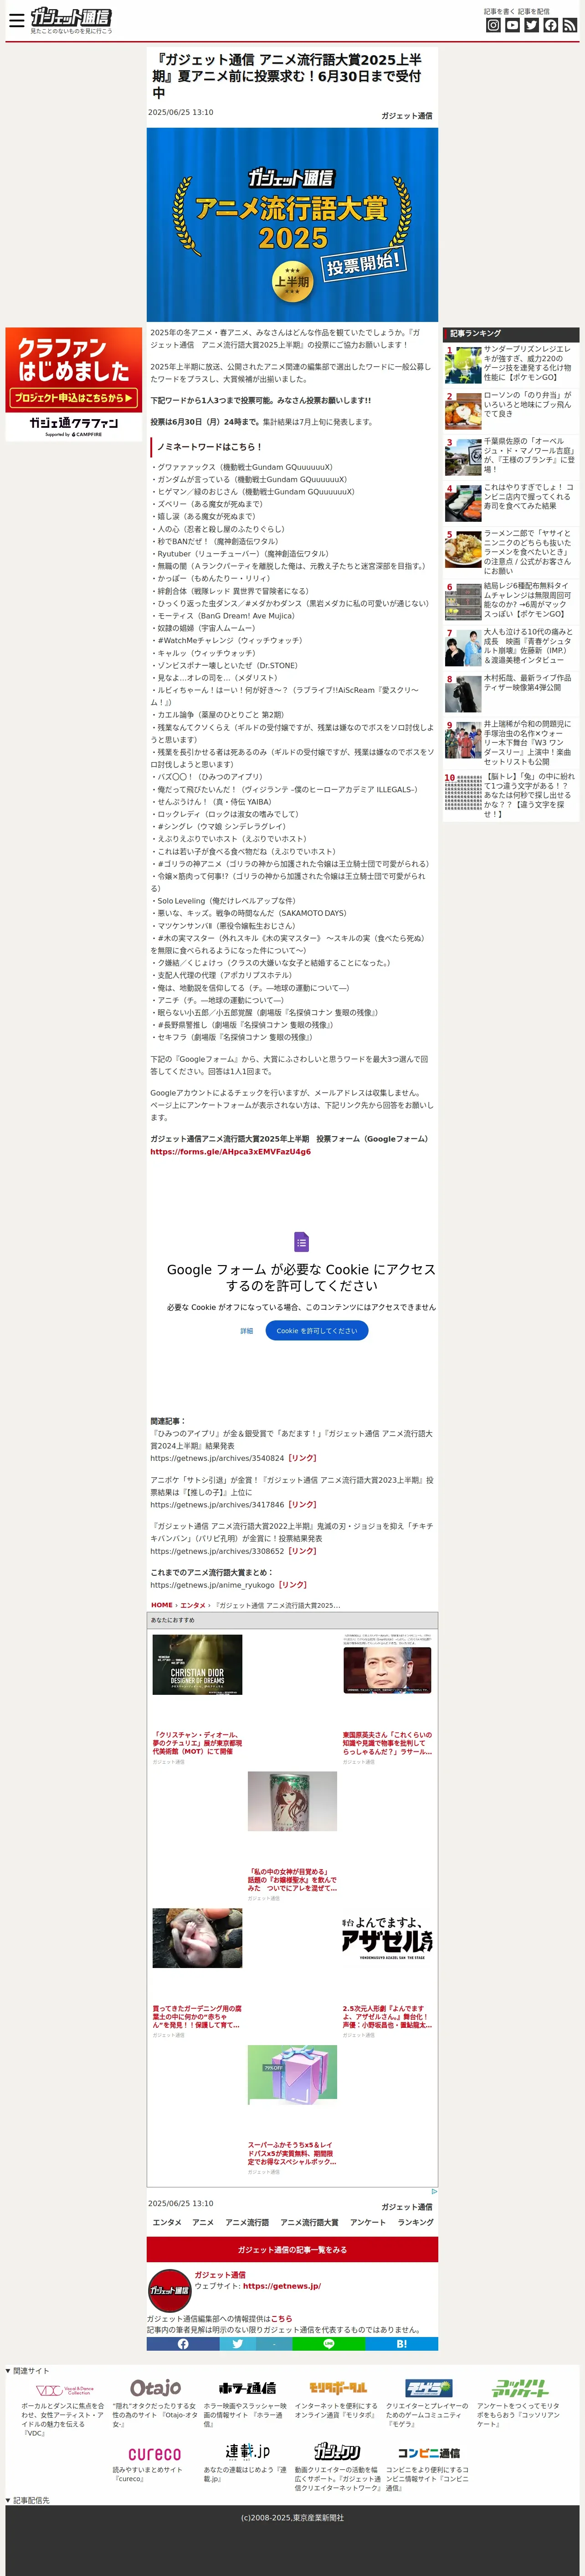Image resolution: width=585 pixels, height=2576 pixels.
Task: Open the https://getnews.jp/ website link
Action: (282, 2285)
